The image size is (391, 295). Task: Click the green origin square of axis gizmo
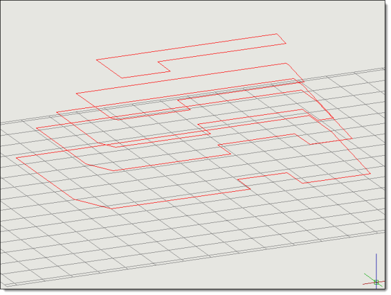[x=376, y=282]
